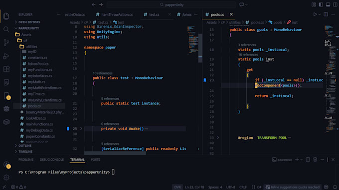Image resolution: width=339 pixels, height=190 pixels.
Task: Click the navigate forward arrow
Action: 101,4
